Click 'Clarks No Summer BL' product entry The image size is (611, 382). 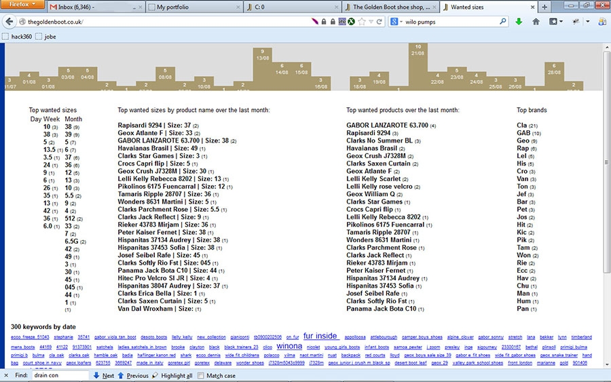tap(384, 140)
